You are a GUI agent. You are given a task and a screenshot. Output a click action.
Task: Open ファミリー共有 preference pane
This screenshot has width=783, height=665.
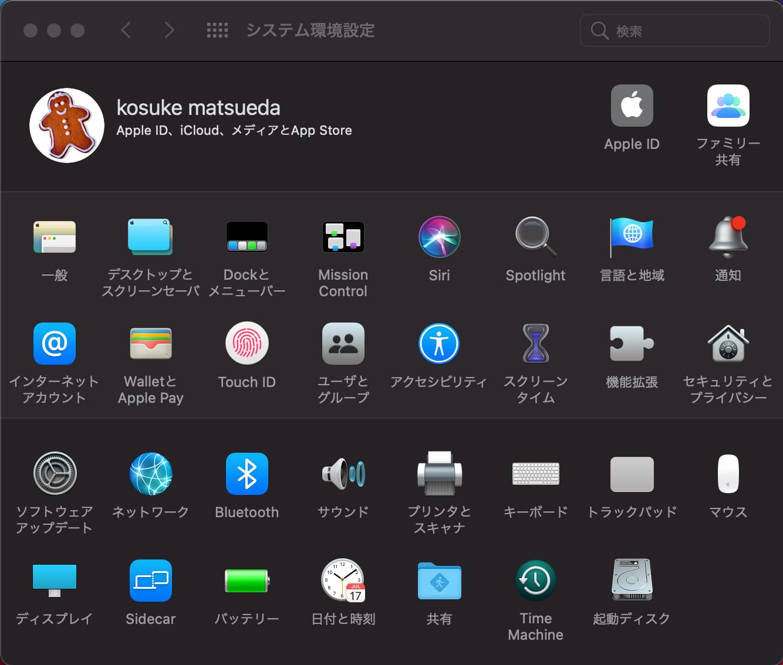[728, 106]
